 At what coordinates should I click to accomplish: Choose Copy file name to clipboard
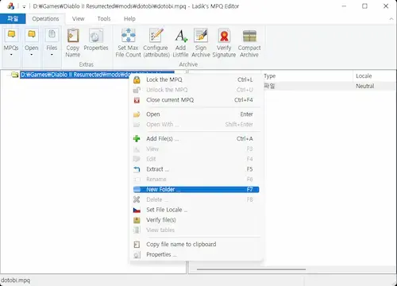(196, 245)
